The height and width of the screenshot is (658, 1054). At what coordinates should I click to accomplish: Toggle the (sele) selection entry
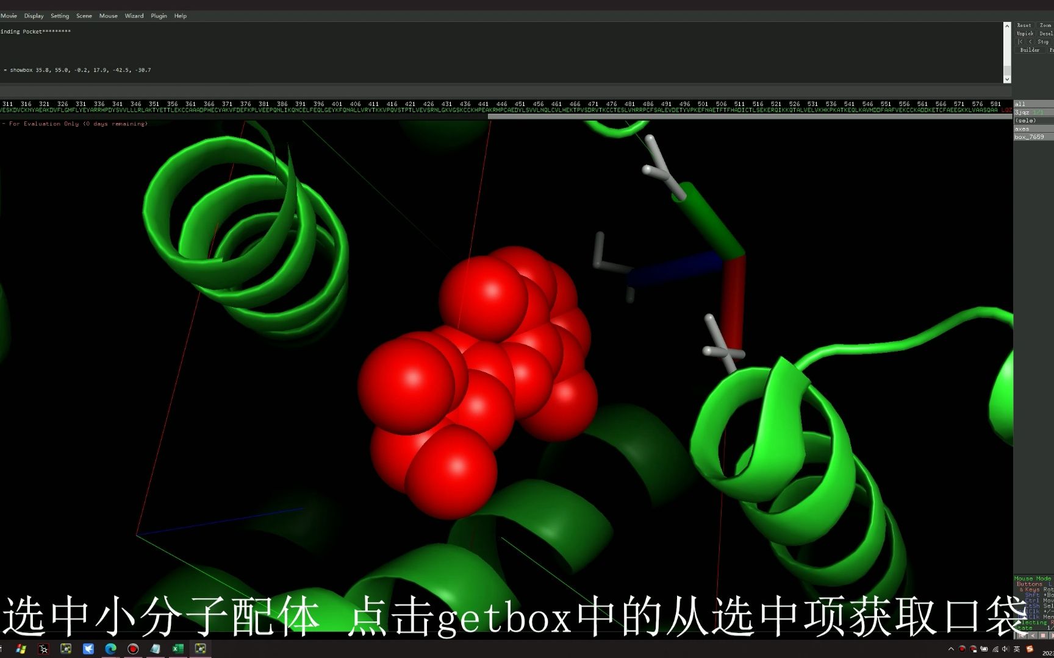pyautogui.click(x=1033, y=121)
